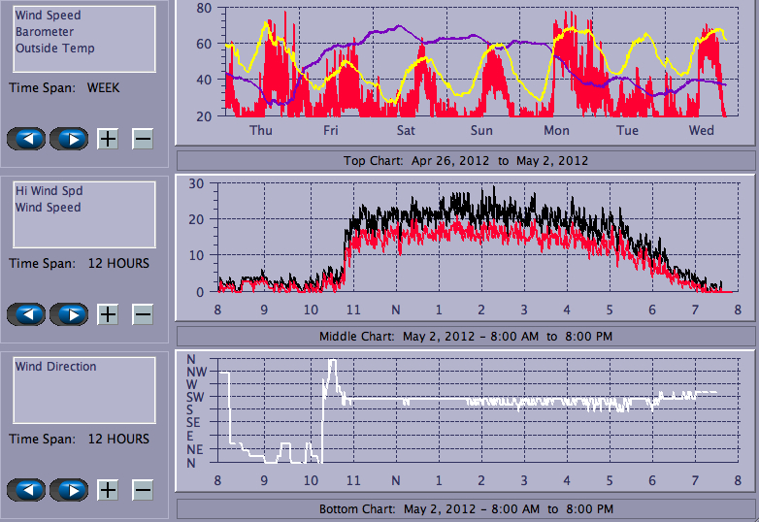
Task: Click the forward arrow for the top chart
Action: tap(69, 139)
